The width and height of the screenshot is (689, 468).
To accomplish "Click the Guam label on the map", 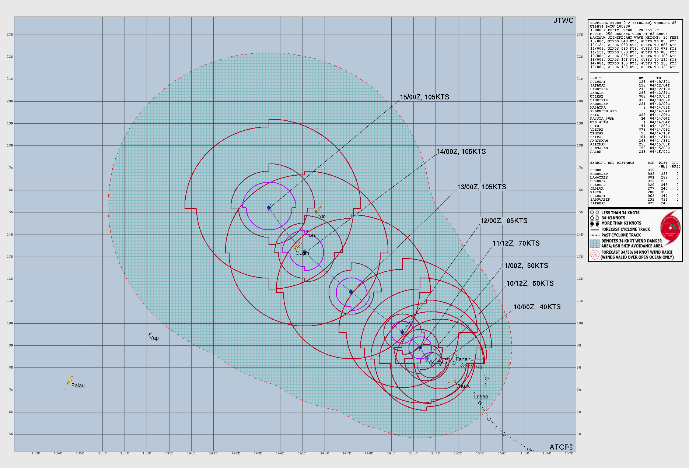I will point(302,253).
